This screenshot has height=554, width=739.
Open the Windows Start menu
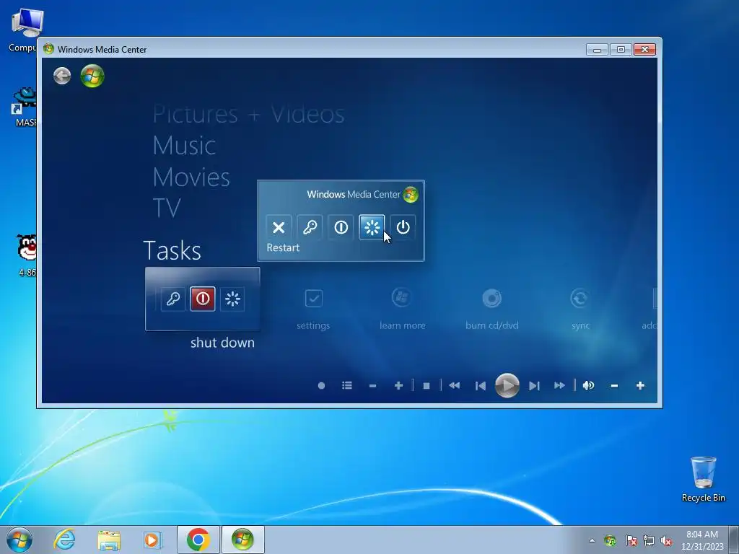19,540
